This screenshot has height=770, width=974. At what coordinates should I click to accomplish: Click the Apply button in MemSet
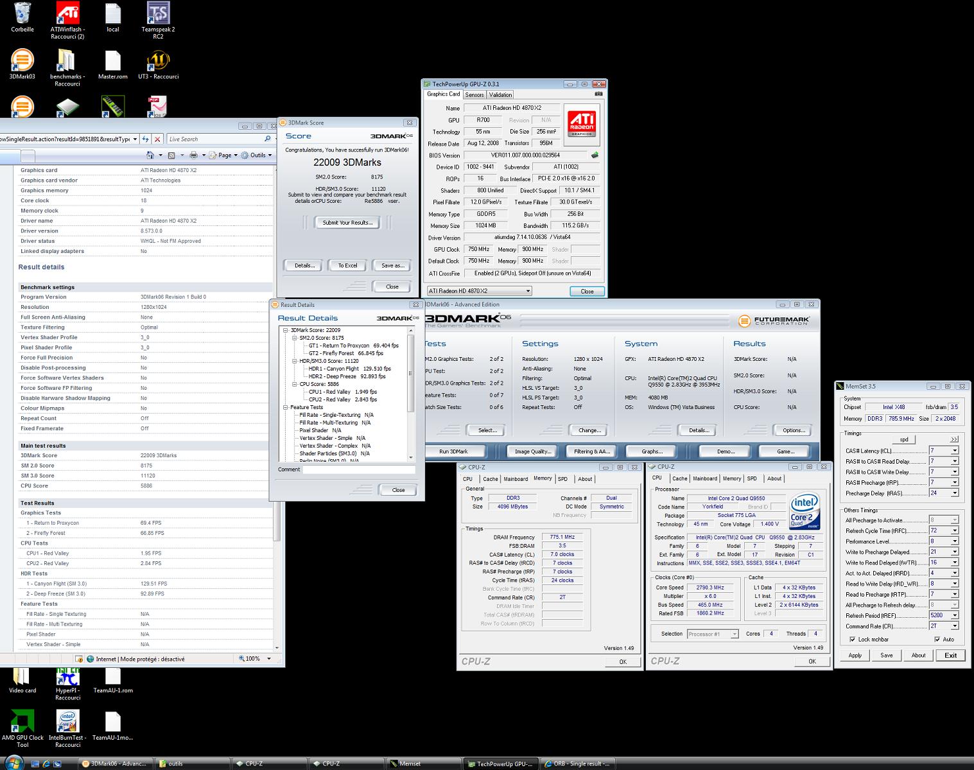click(x=855, y=655)
